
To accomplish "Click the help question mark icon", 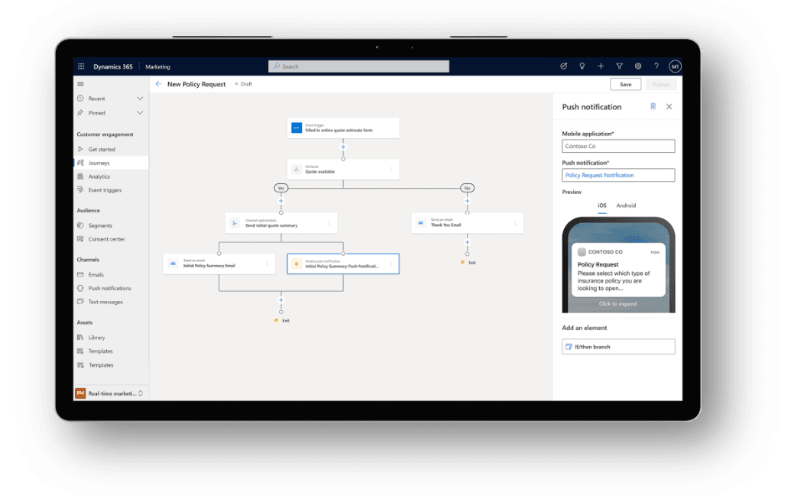I will coord(656,66).
